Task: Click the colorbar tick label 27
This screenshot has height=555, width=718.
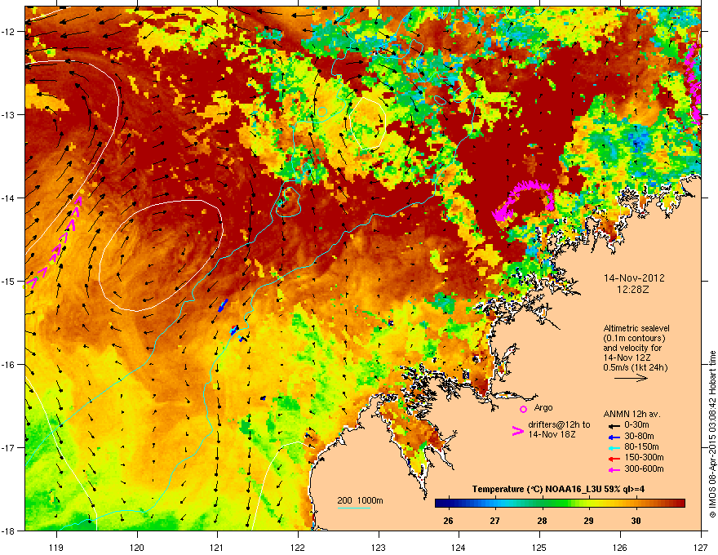Action: [495, 521]
